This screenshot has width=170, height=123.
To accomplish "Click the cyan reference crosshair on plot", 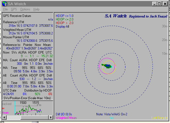I will coord(112,67).
